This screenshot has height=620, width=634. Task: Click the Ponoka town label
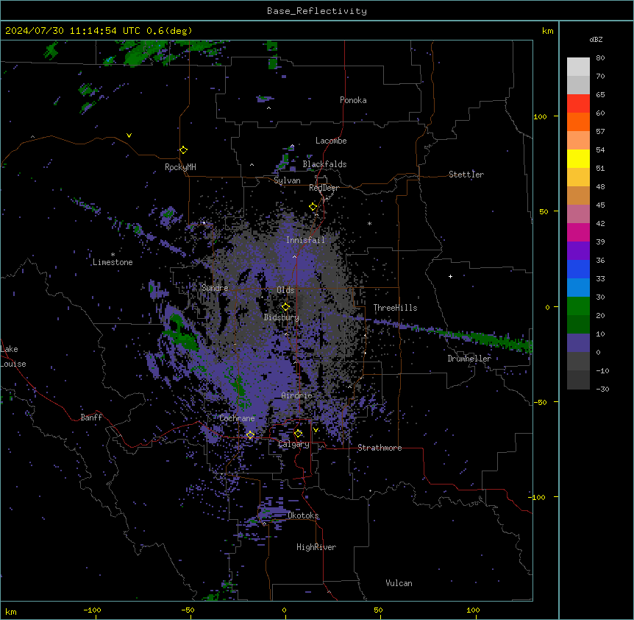coord(353,100)
